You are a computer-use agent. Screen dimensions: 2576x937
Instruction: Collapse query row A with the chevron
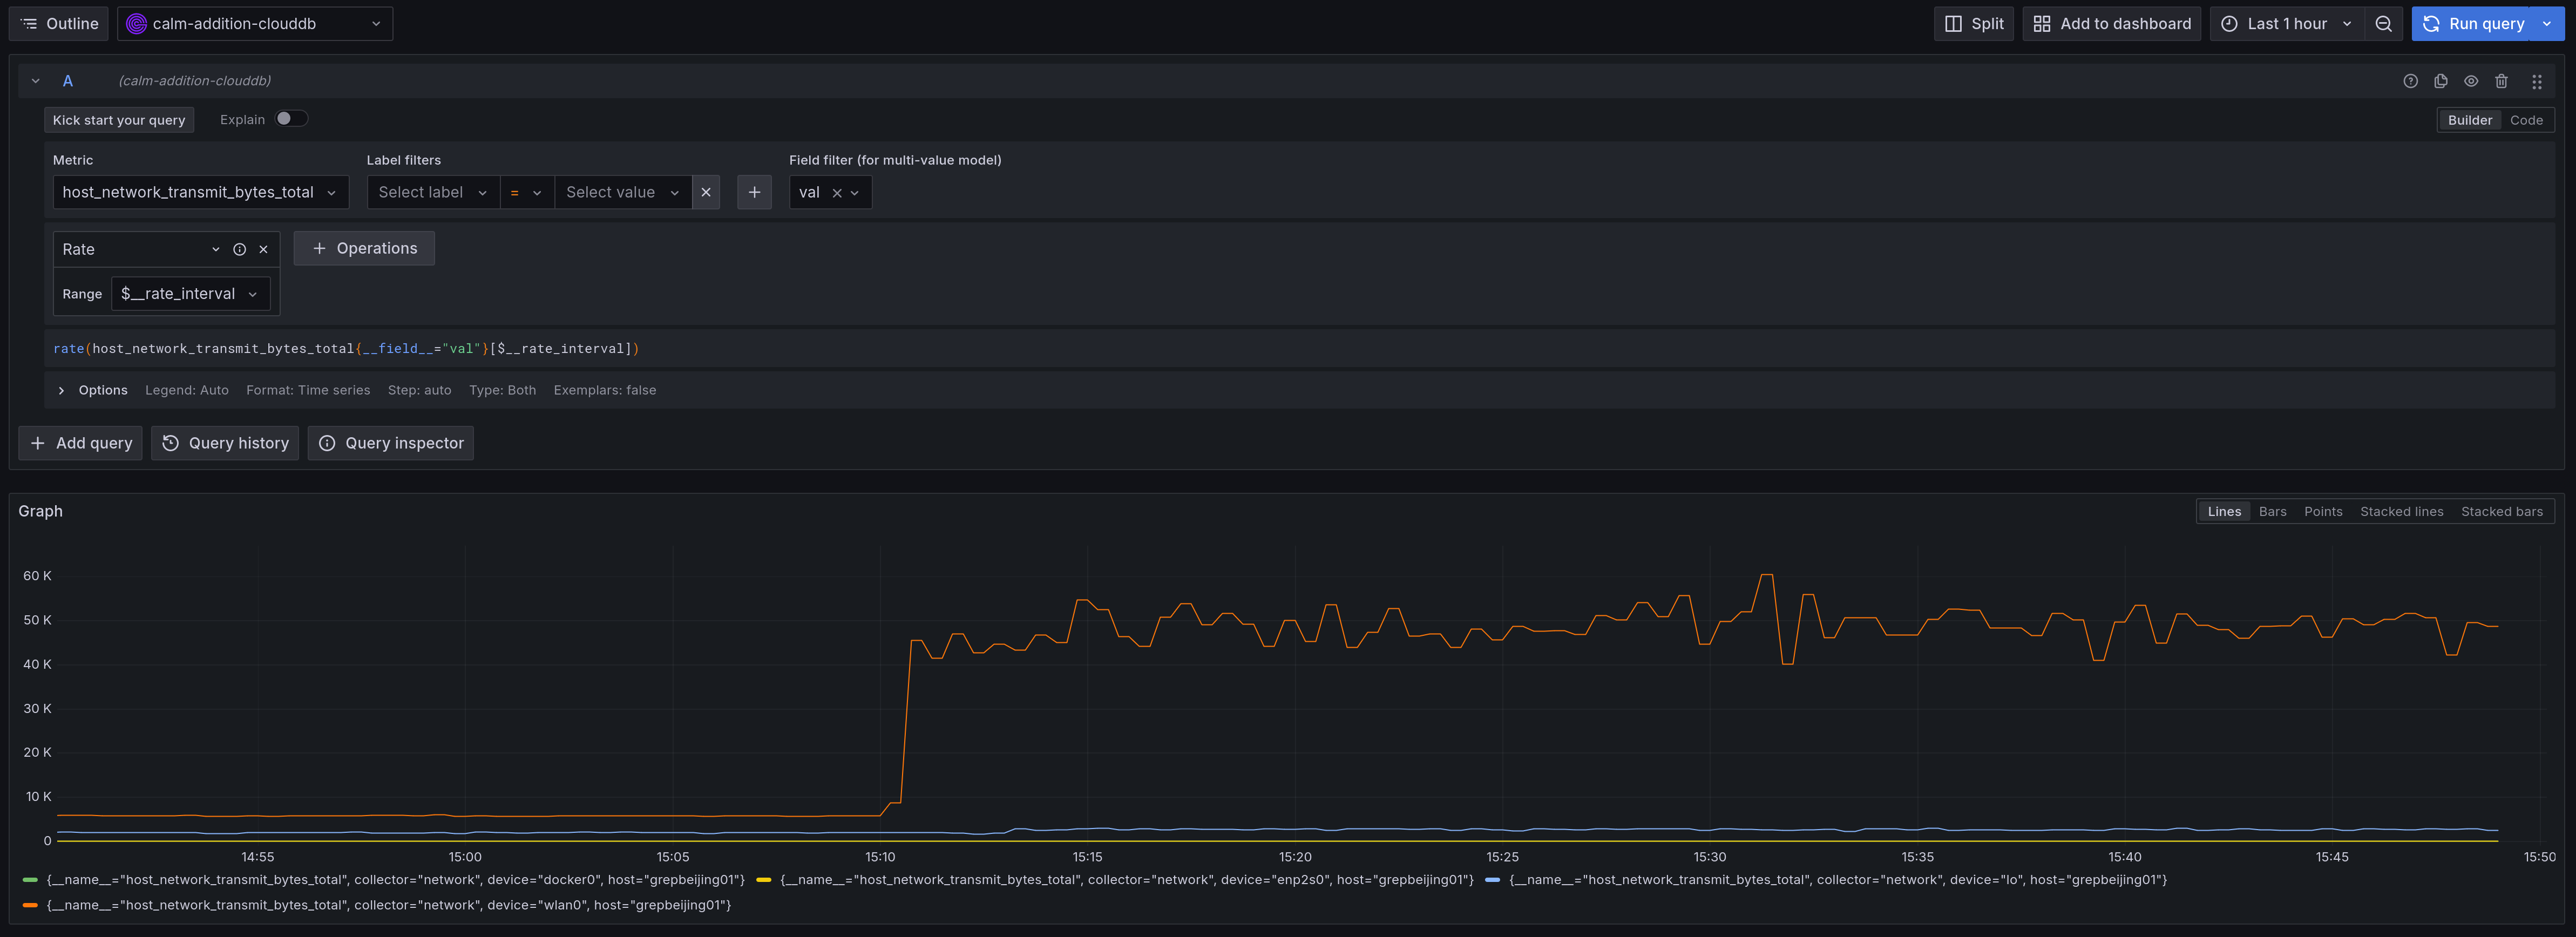coord(36,81)
